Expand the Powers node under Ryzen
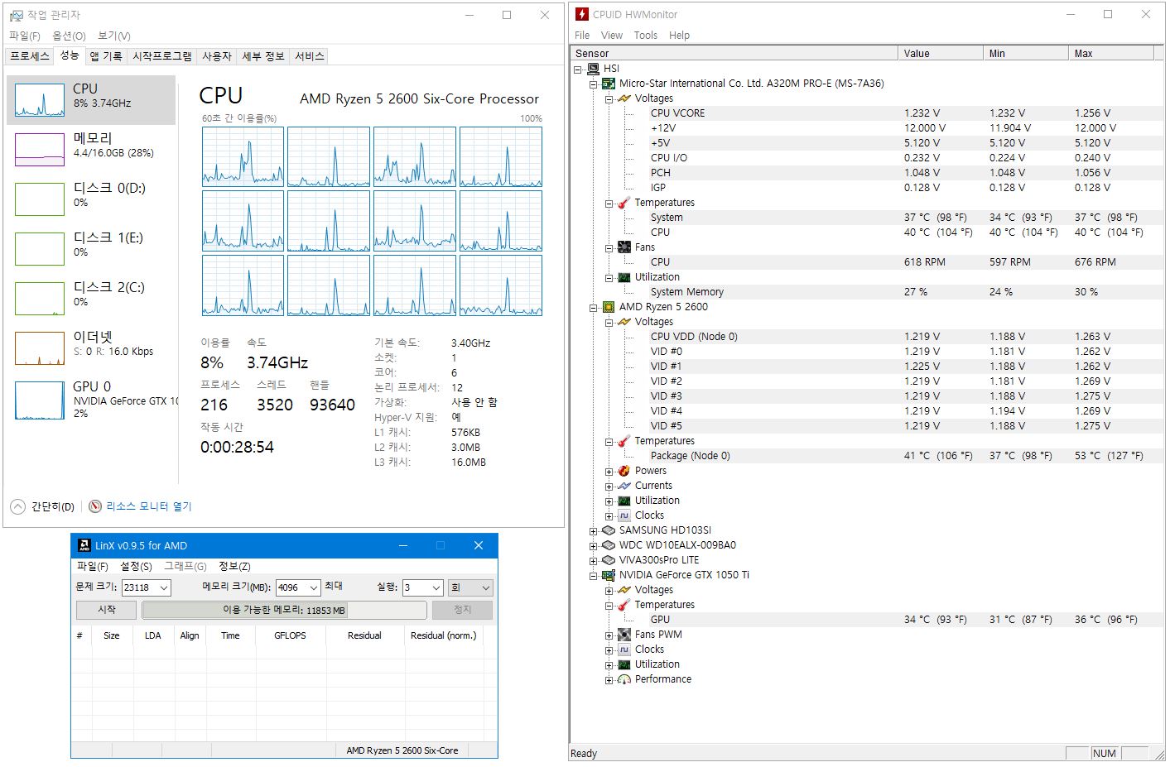 [x=609, y=472]
